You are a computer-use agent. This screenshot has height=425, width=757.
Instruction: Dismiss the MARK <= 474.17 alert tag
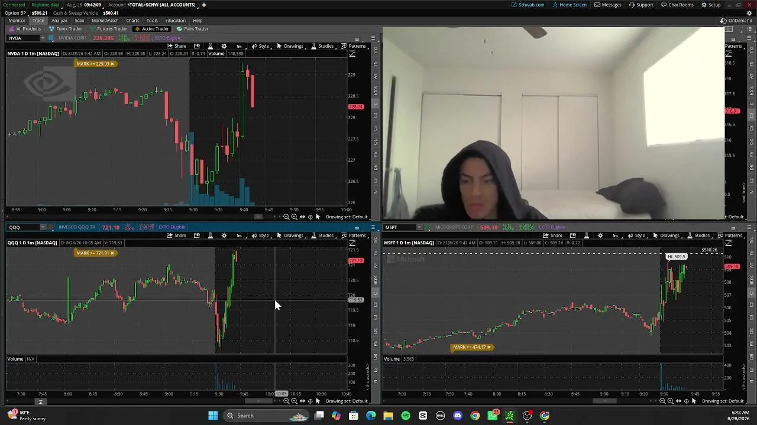(489, 347)
